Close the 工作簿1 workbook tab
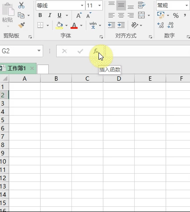190x212 pixels. point(32,68)
